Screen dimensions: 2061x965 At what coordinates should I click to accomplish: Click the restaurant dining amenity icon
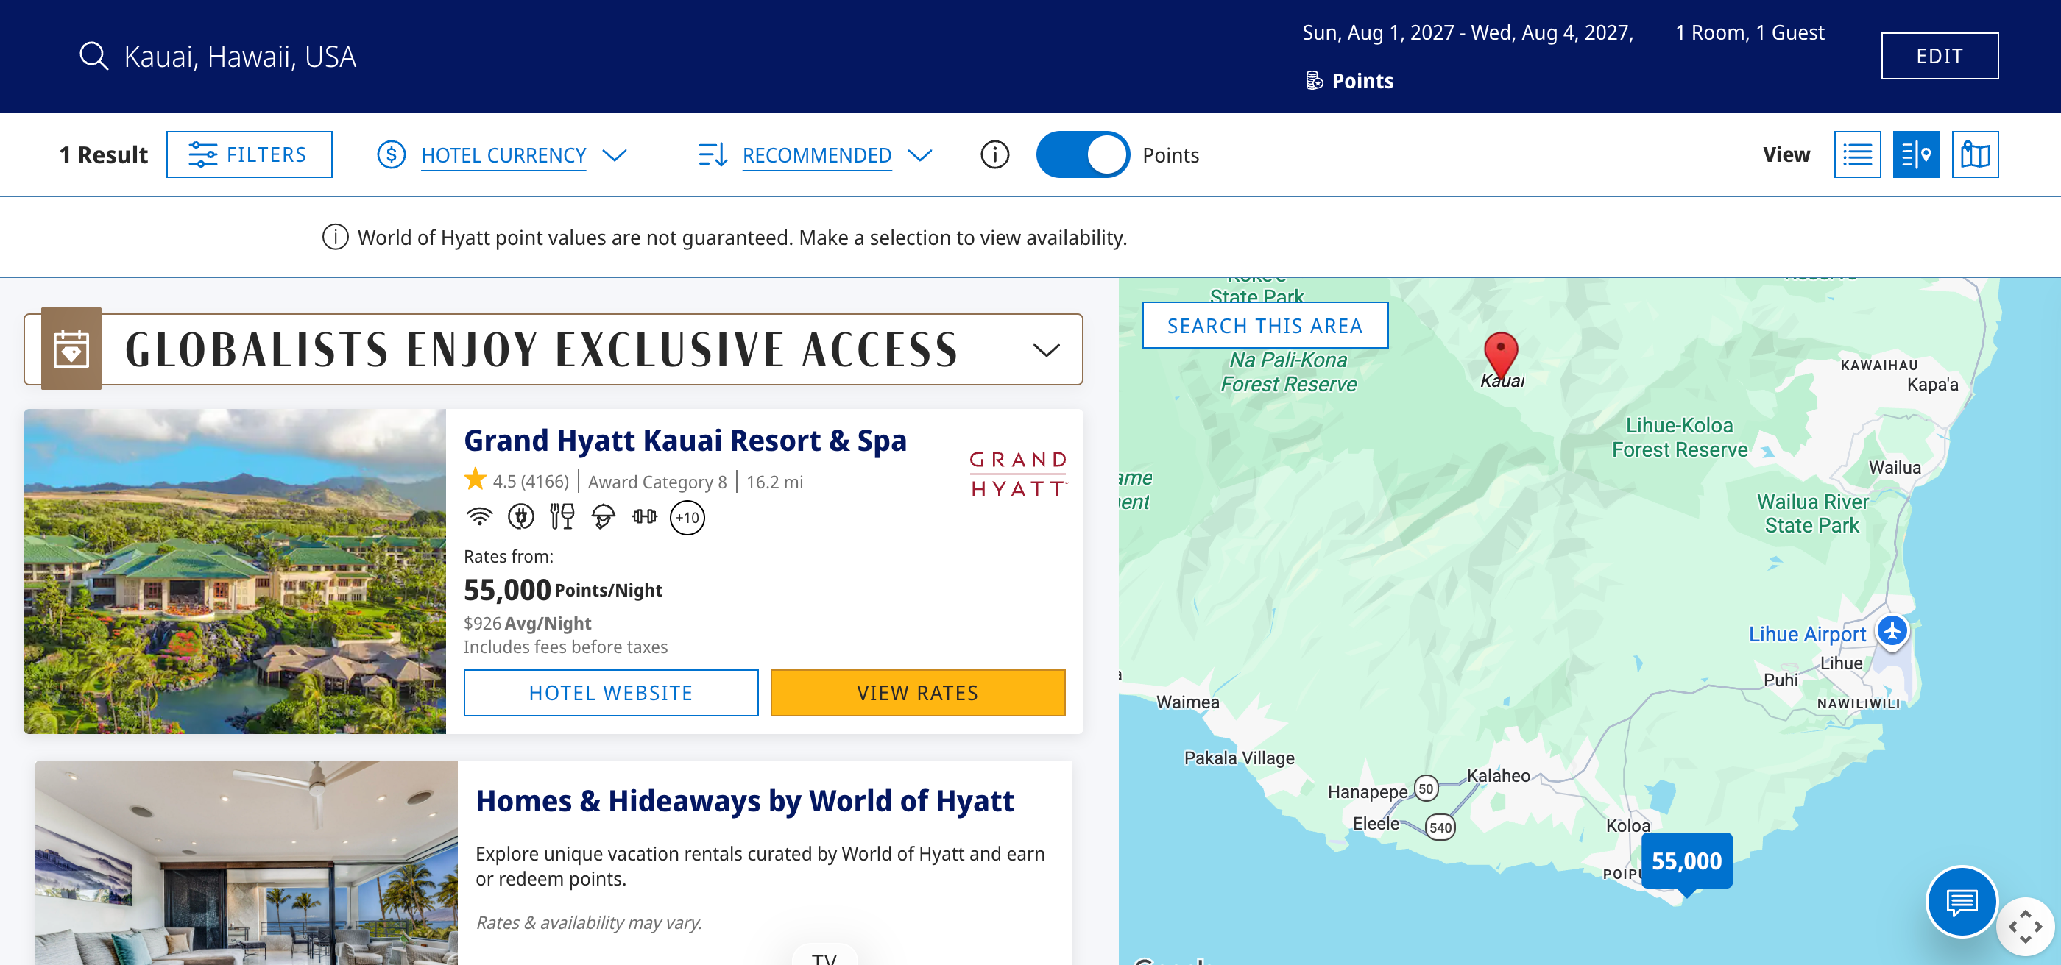(x=562, y=516)
